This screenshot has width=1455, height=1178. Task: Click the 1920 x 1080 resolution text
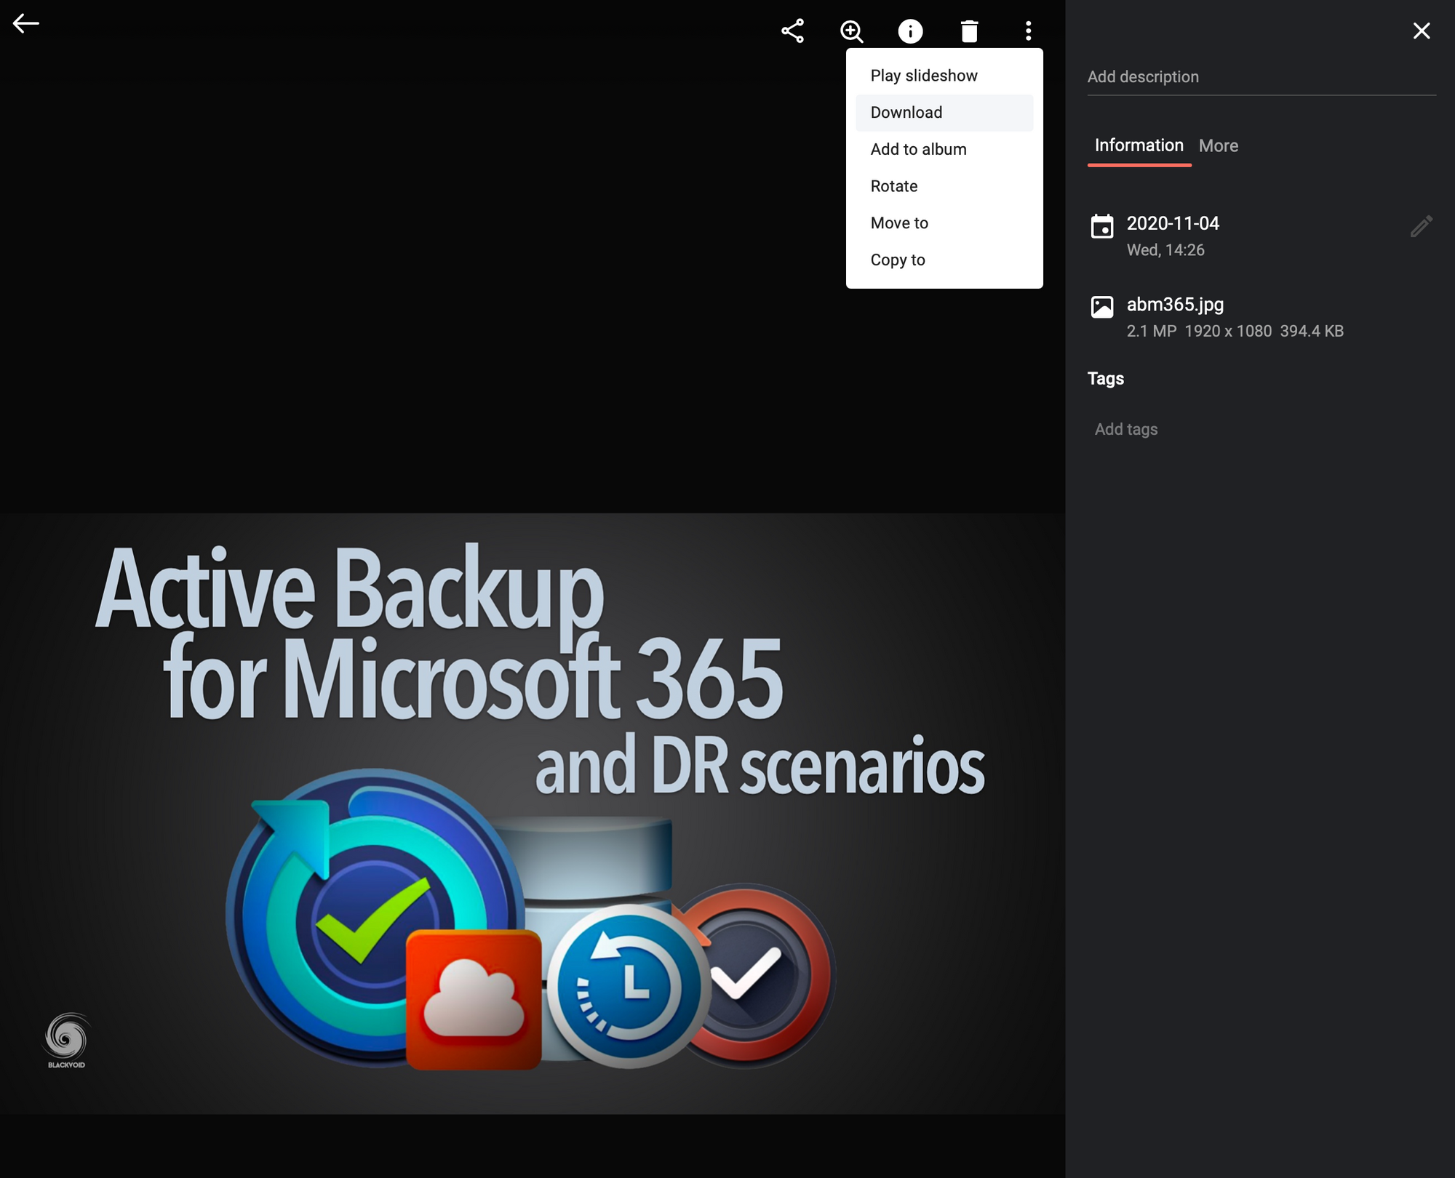tap(1228, 332)
